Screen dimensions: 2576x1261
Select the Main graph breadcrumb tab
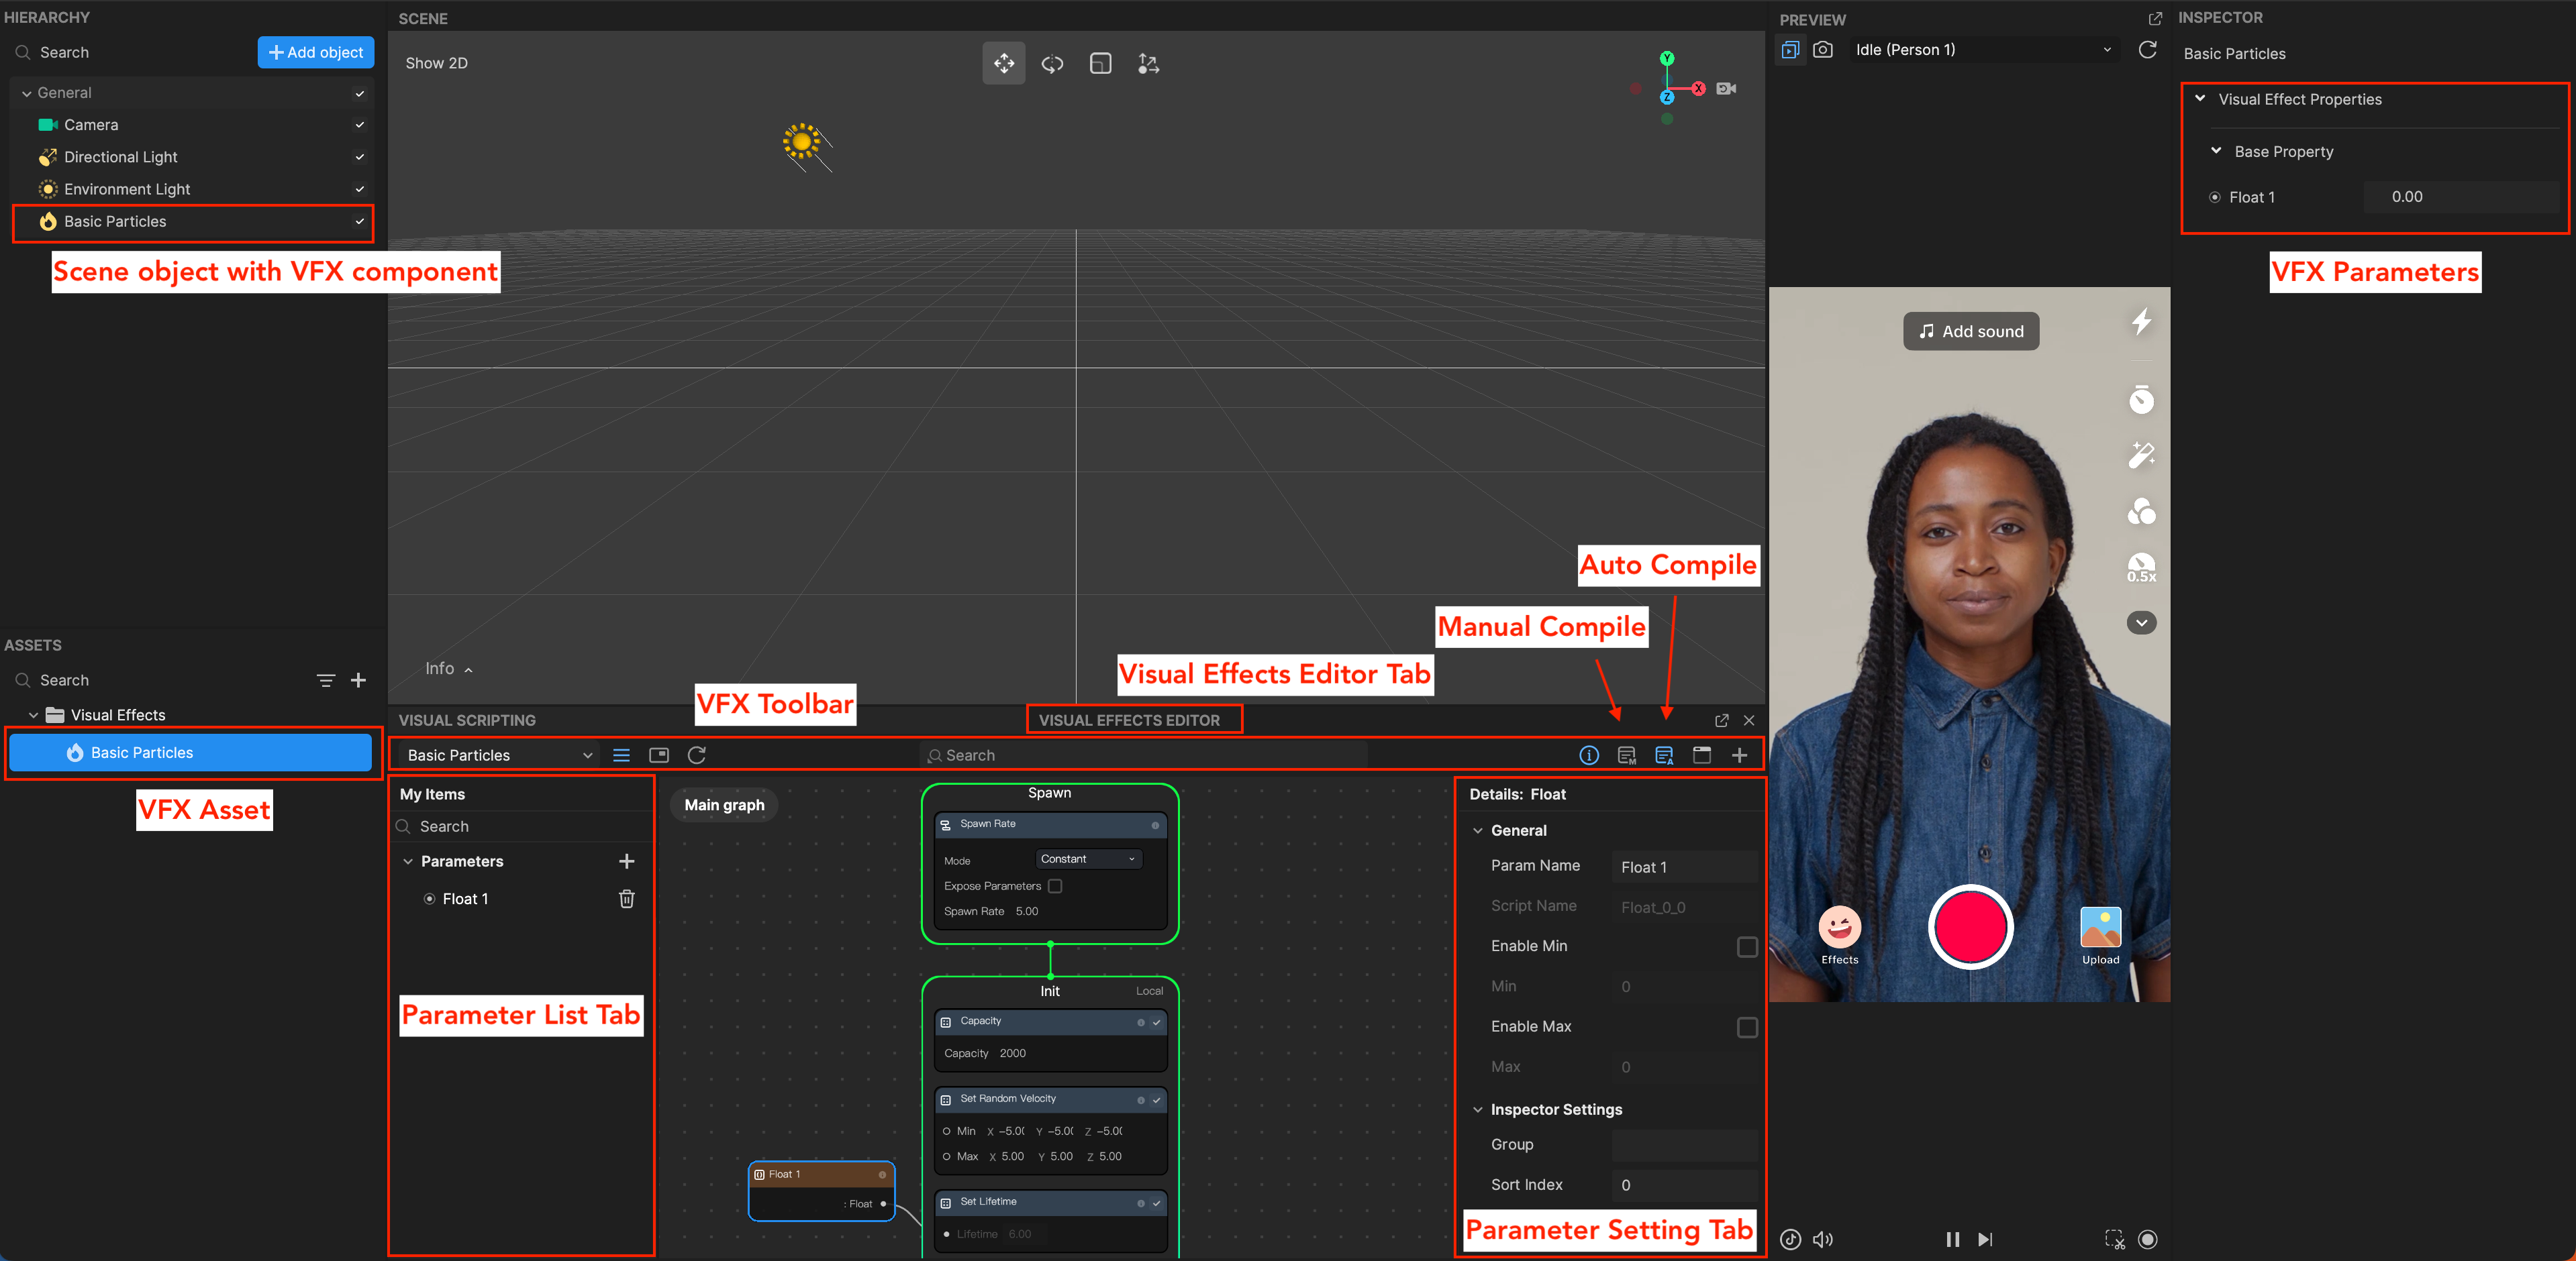[x=723, y=804]
